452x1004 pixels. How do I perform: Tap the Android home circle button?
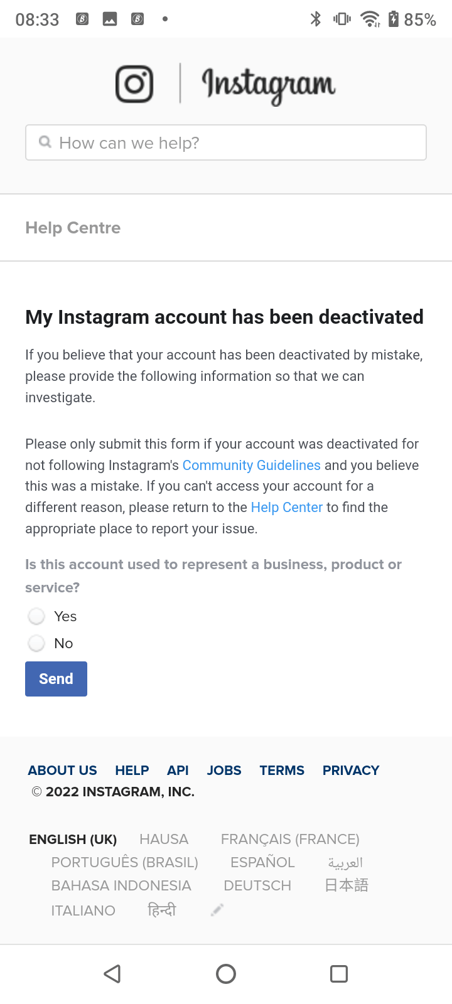(x=226, y=974)
